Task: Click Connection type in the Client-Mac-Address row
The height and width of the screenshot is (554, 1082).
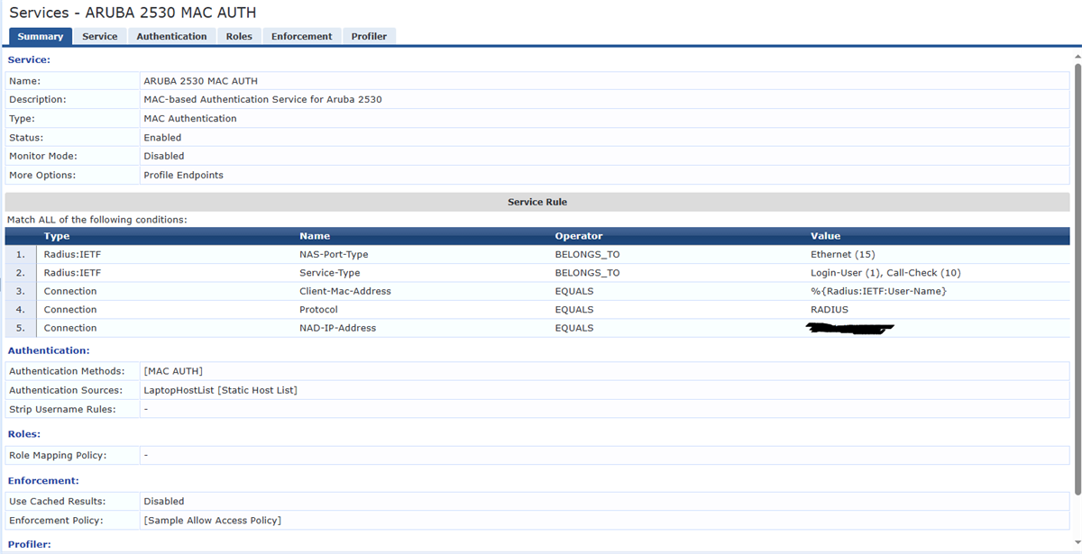Action: pos(70,291)
